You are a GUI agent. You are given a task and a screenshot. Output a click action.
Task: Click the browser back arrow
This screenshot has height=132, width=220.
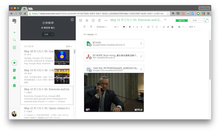tap(12, 14)
